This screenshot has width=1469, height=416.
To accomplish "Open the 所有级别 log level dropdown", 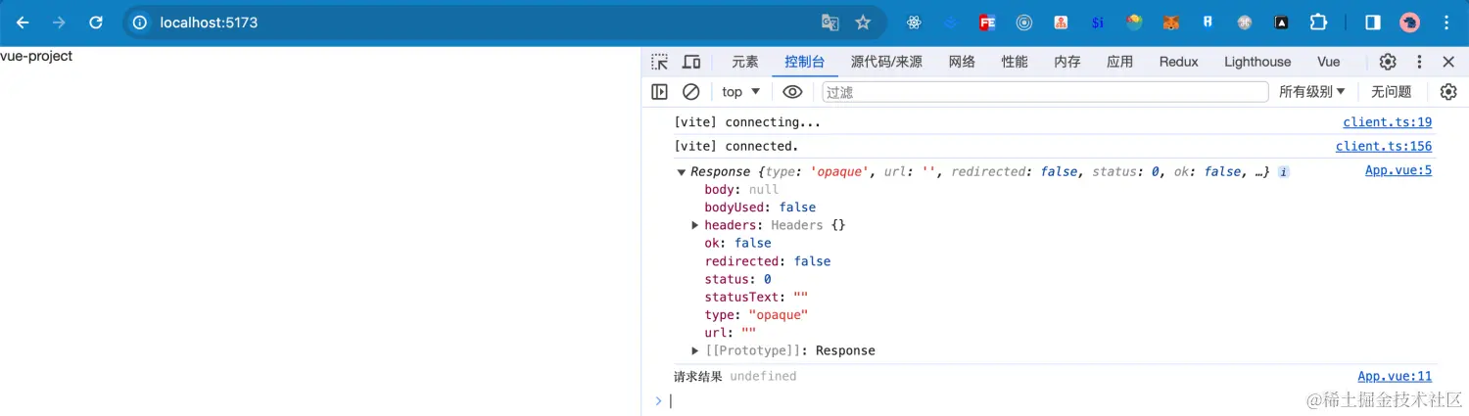I will [x=1312, y=92].
